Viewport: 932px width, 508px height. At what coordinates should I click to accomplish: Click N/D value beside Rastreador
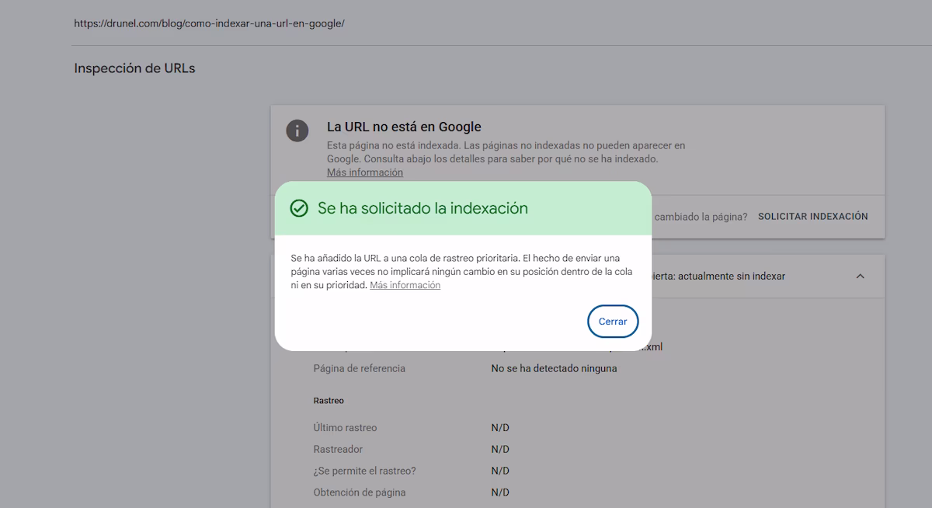pos(500,449)
